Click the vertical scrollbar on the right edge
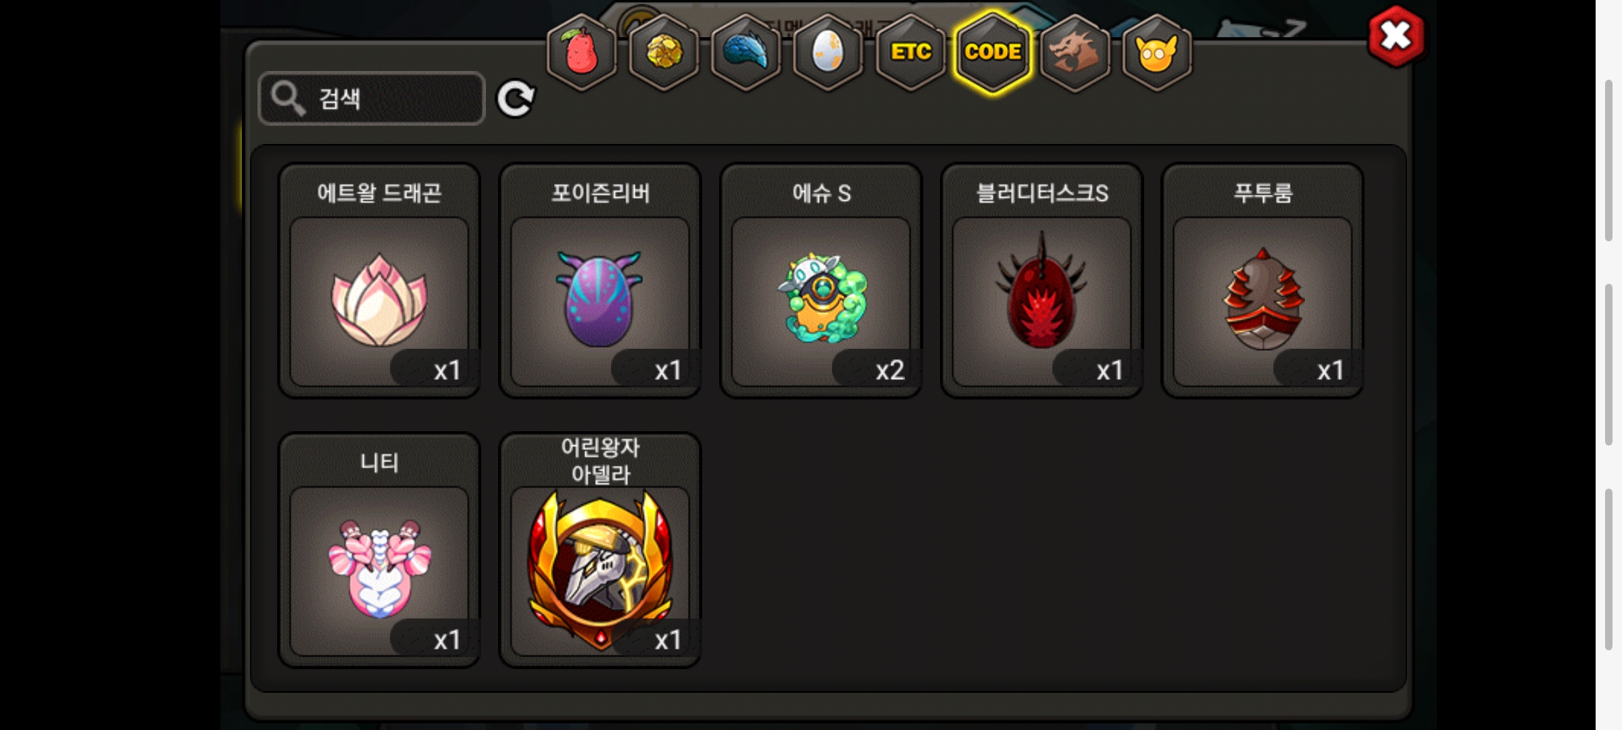The image size is (1622, 730). pyautogui.click(x=1609, y=365)
